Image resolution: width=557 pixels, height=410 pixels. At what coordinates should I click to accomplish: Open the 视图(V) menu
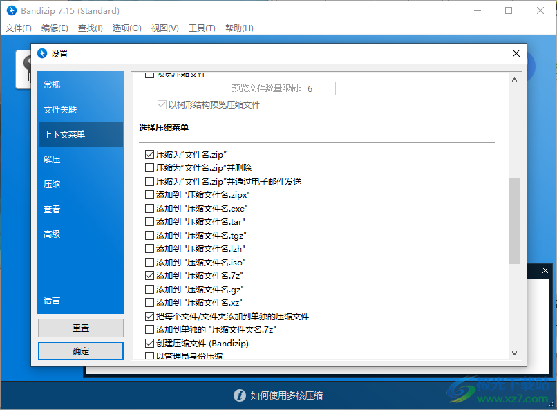click(x=165, y=28)
